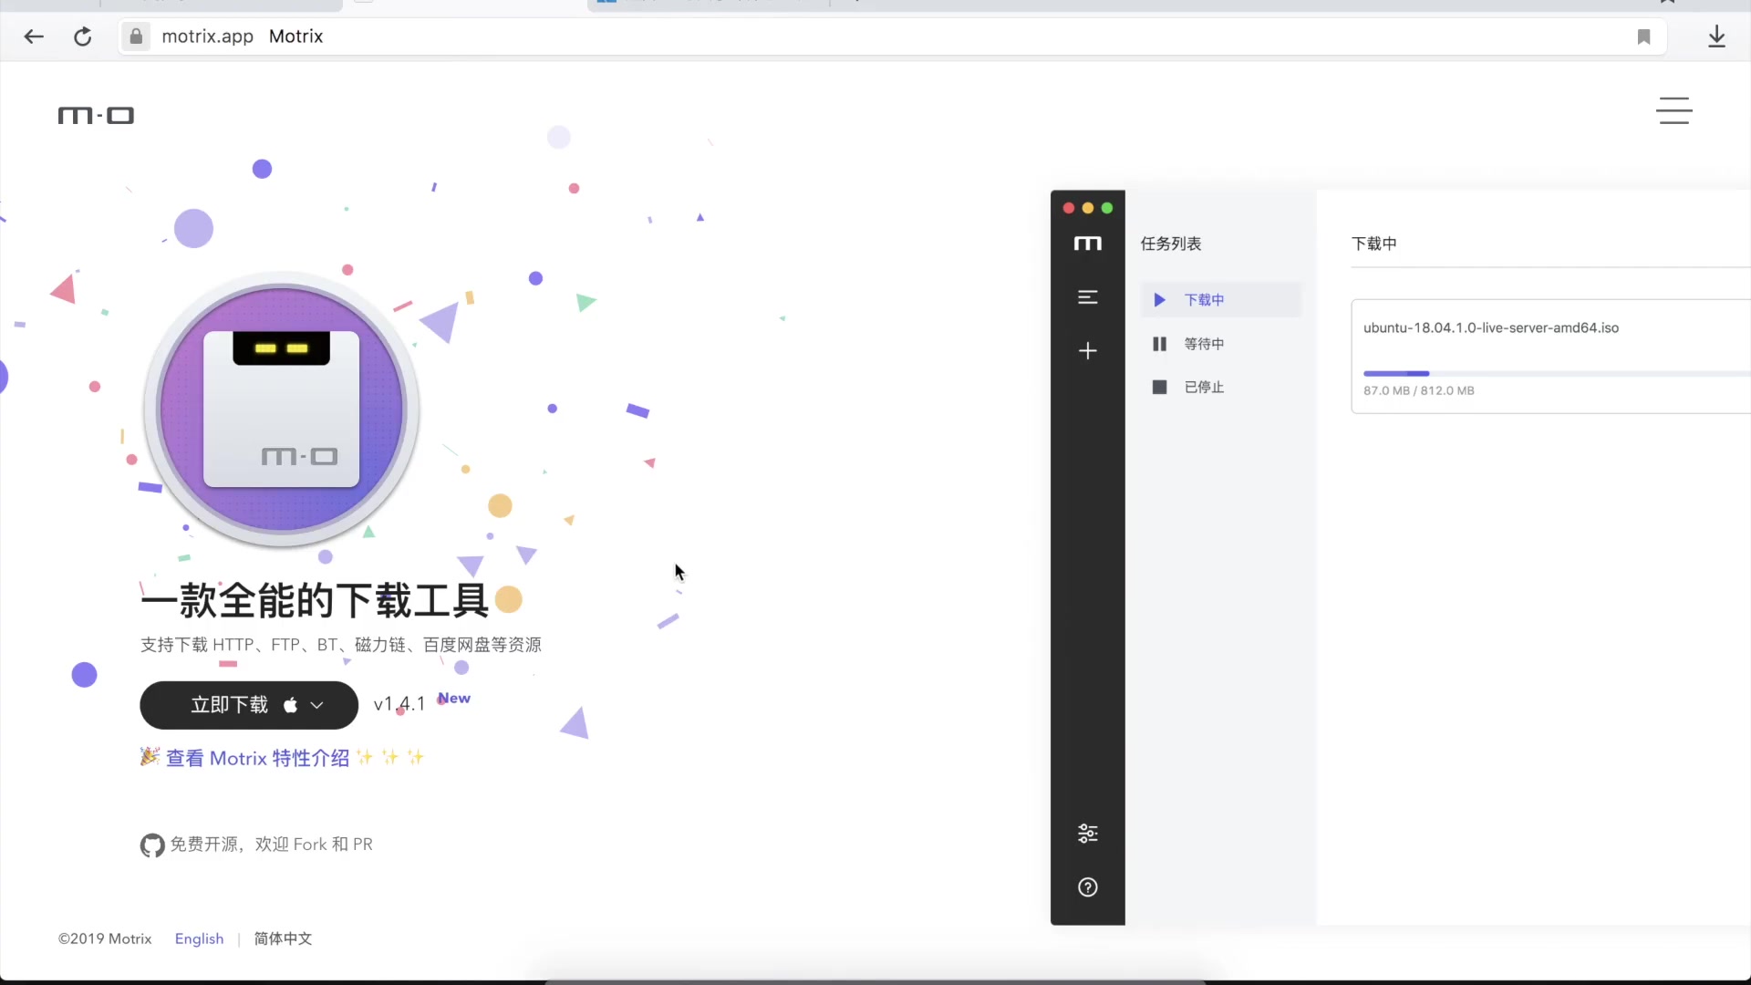Image resolution: width=1751 pixels, height=985 pixels.
Task: Click the New badge beside version
Action: point(453,699)
